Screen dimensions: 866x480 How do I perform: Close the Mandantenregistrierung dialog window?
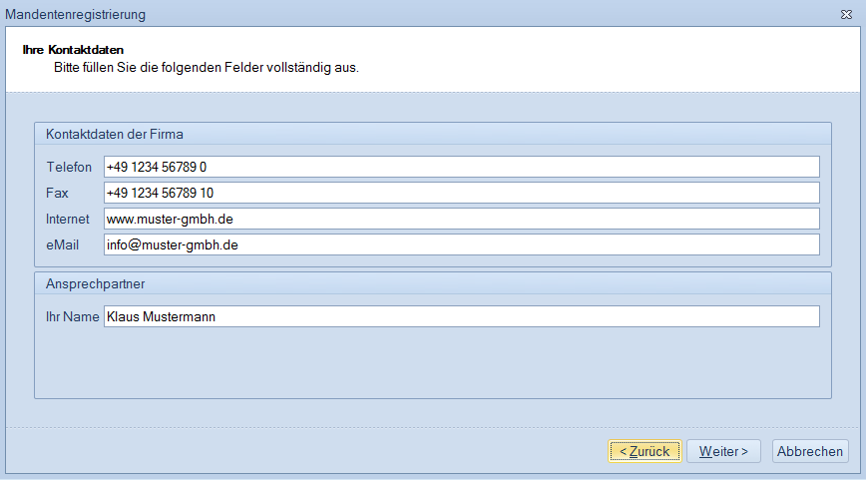[x=845, y=15]
